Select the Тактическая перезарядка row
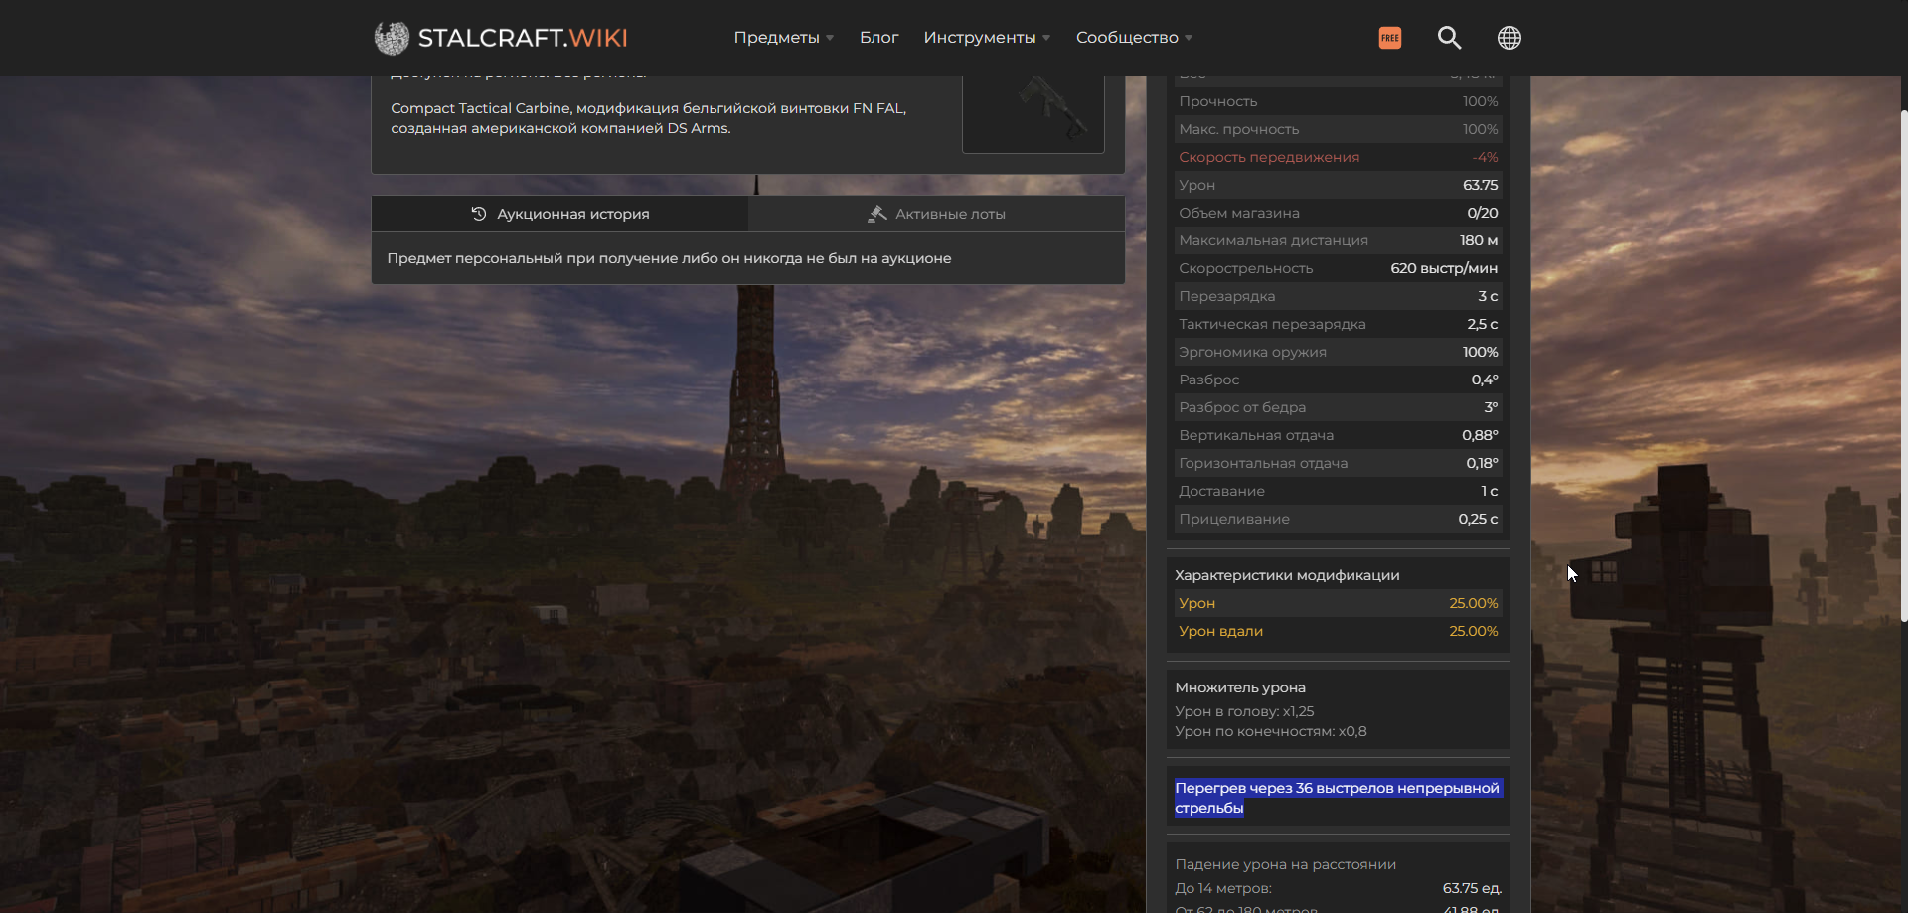Image resolution: width=1908 pixels, height=913 pixels. point(1338,324)
